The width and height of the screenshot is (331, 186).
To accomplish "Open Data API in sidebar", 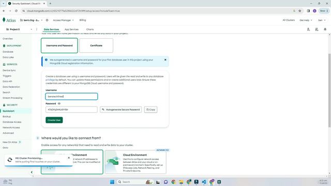I will 7,81.
